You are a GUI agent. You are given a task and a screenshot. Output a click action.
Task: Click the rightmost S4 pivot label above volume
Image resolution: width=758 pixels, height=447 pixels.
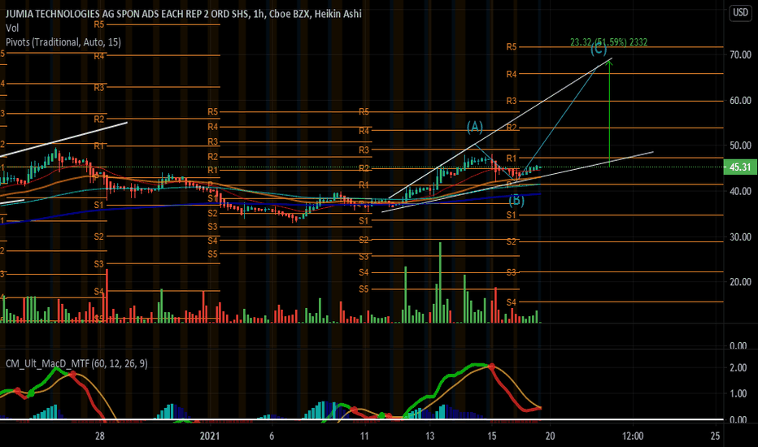512,302
